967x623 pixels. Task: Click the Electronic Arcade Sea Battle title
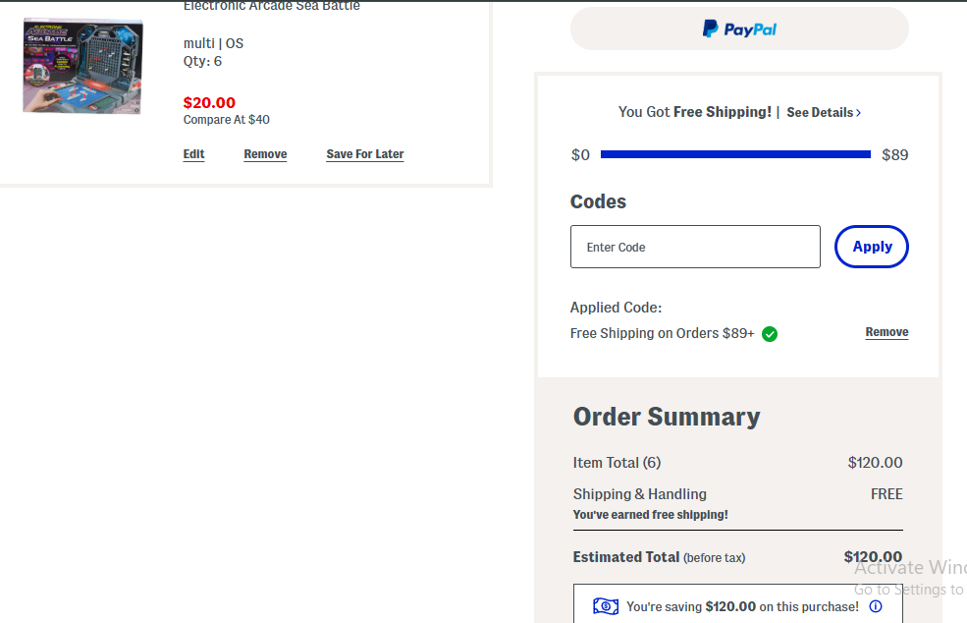coord(271,6)
